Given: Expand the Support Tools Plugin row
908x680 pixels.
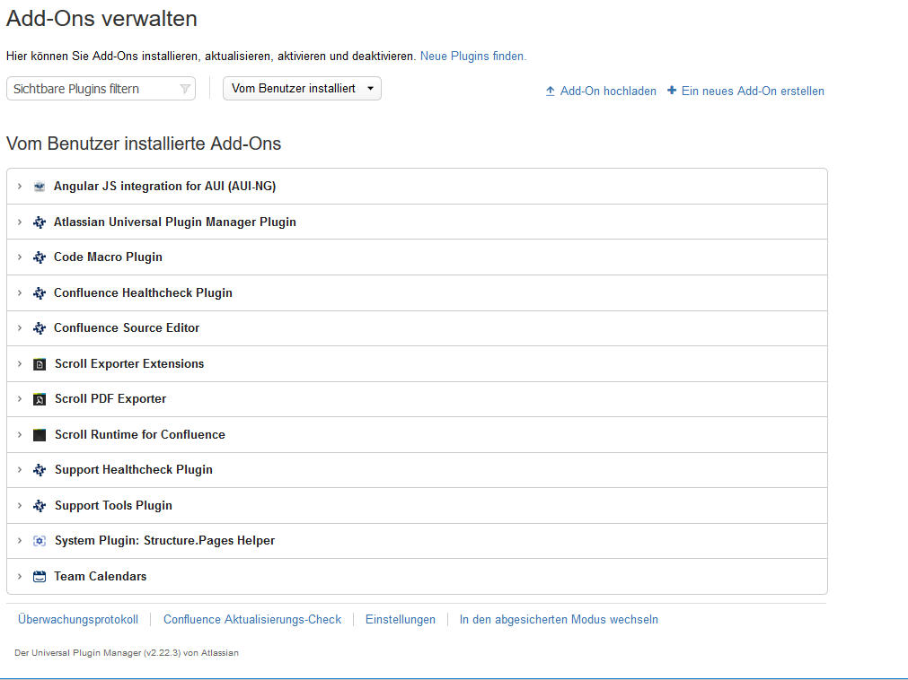Looking at the screenshot, I should [x=20, y=505].
